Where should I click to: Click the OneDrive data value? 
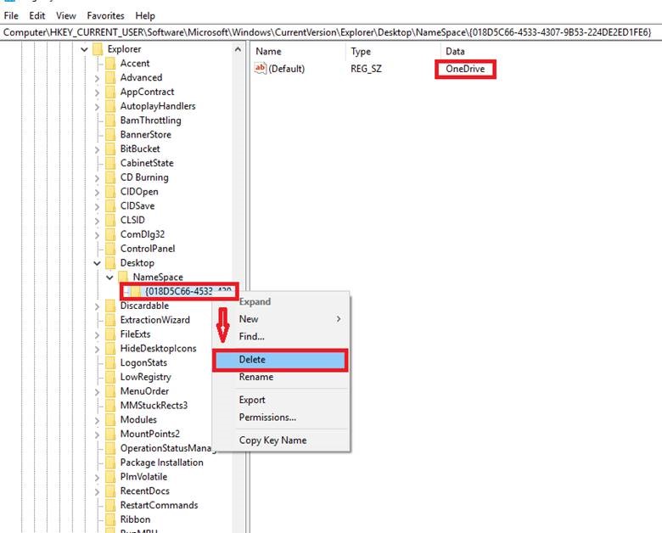coord(465,69)
